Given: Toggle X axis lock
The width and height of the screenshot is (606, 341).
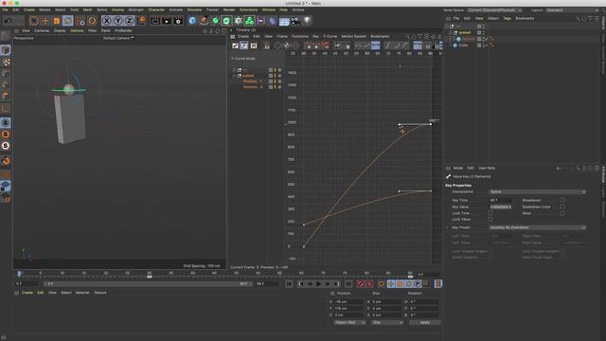Looking at the screenshot, I should click(107, 21).
